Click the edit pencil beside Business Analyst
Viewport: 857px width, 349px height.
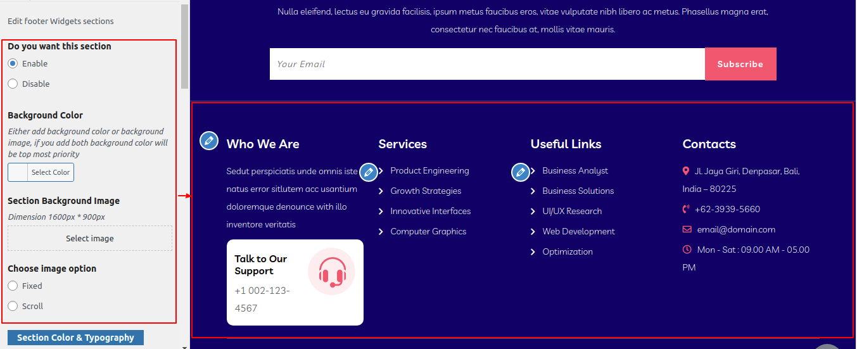click(521, 172)
